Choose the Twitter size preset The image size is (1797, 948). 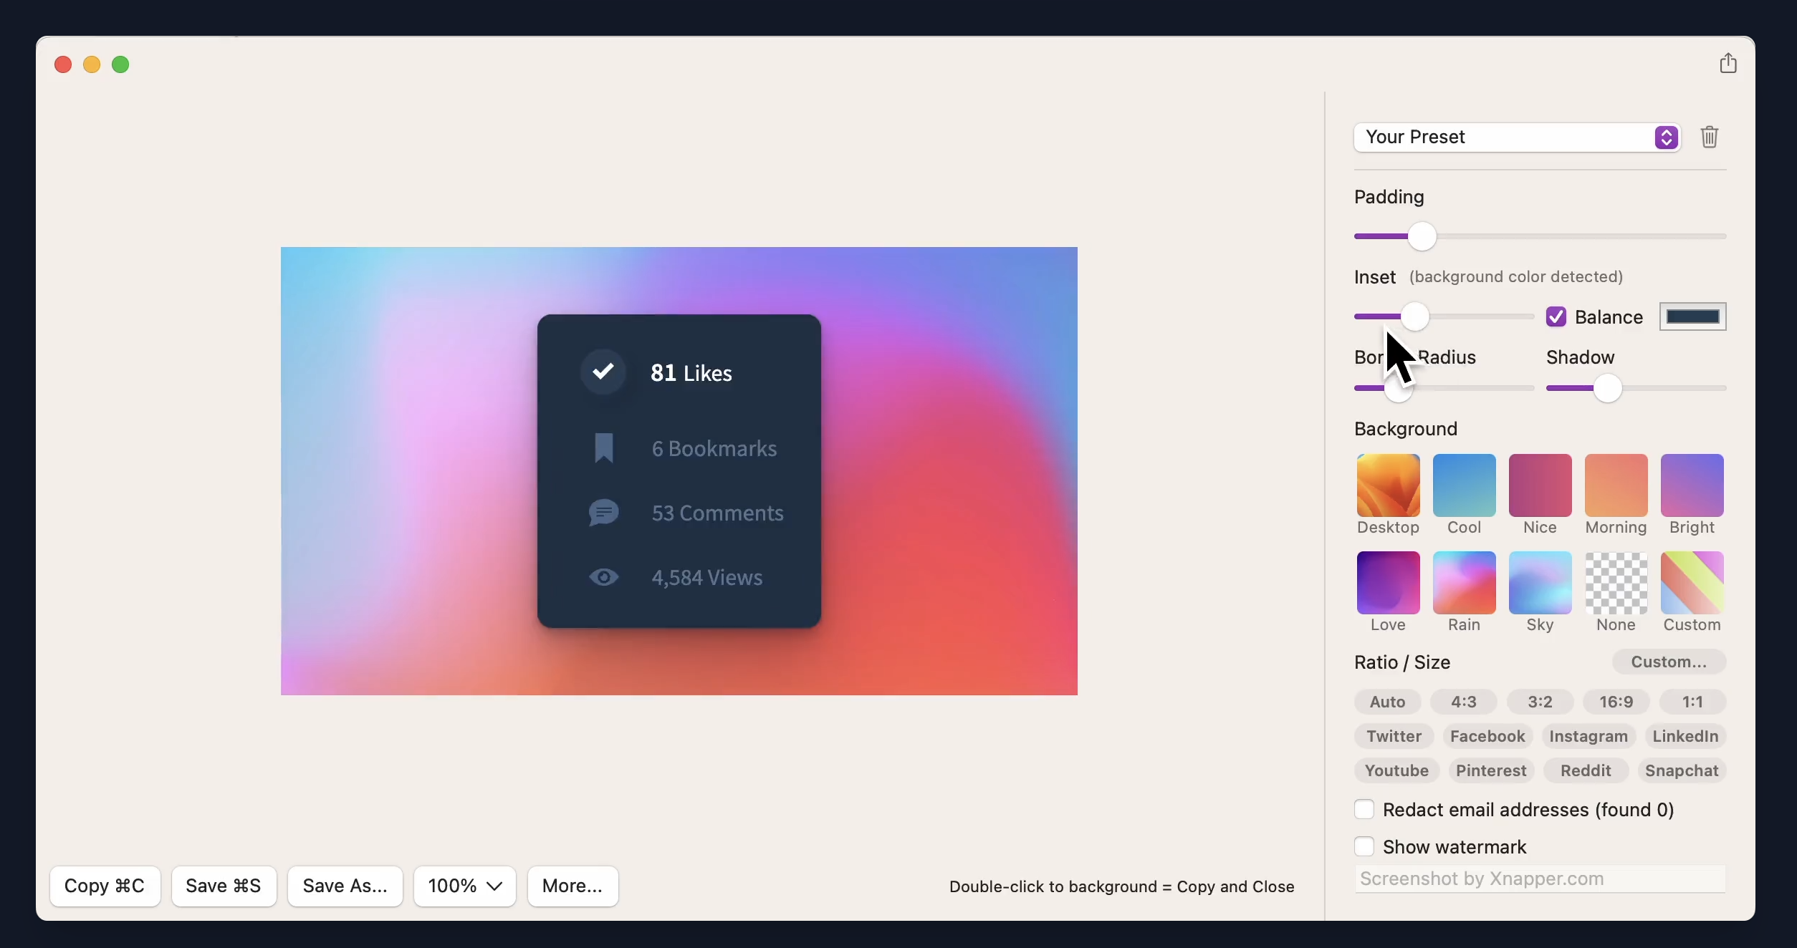coord(1393,736)
